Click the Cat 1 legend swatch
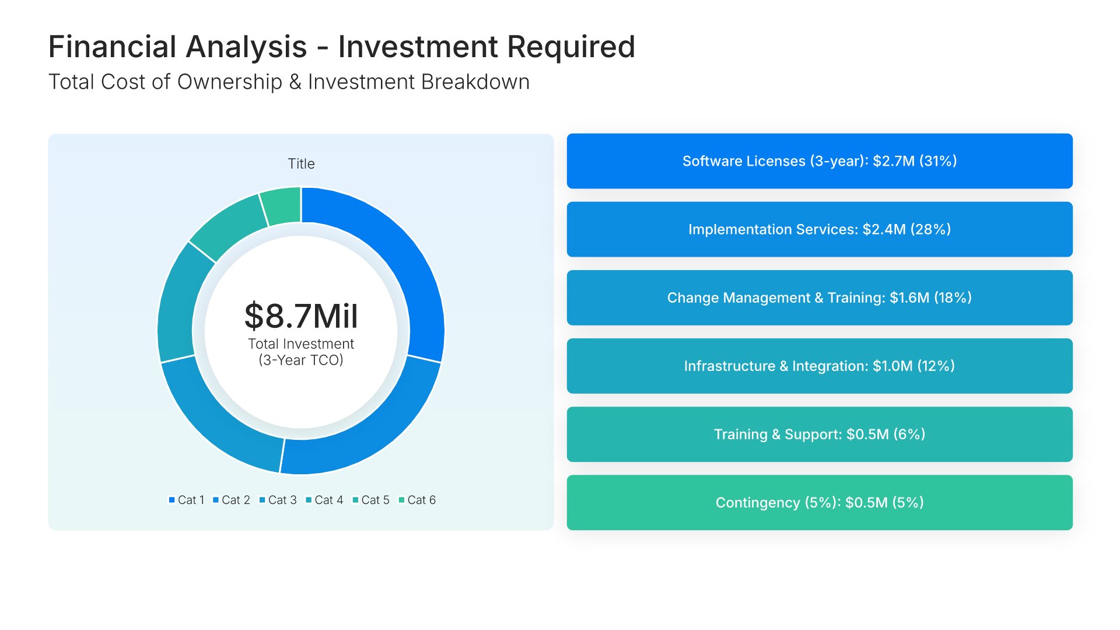The height and width of the screenshot is (630, 1120). (x=172, y=500)
